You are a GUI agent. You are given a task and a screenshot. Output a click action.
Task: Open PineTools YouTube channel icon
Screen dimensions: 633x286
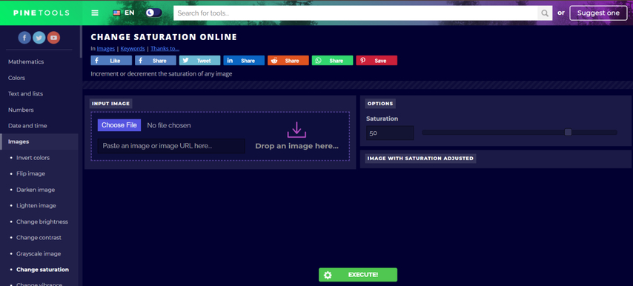[x=53, y=38]
